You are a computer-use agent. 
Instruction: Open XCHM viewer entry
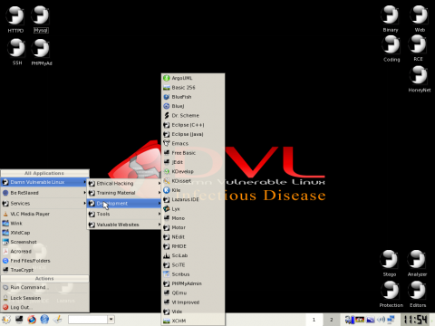point(193,321)
